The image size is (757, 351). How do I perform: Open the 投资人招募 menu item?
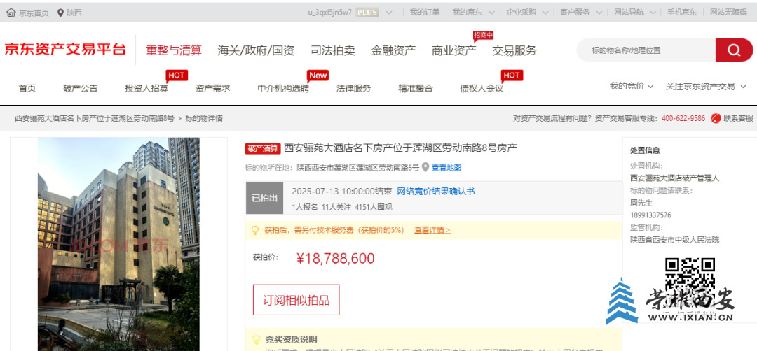click(x=146, y=88)
